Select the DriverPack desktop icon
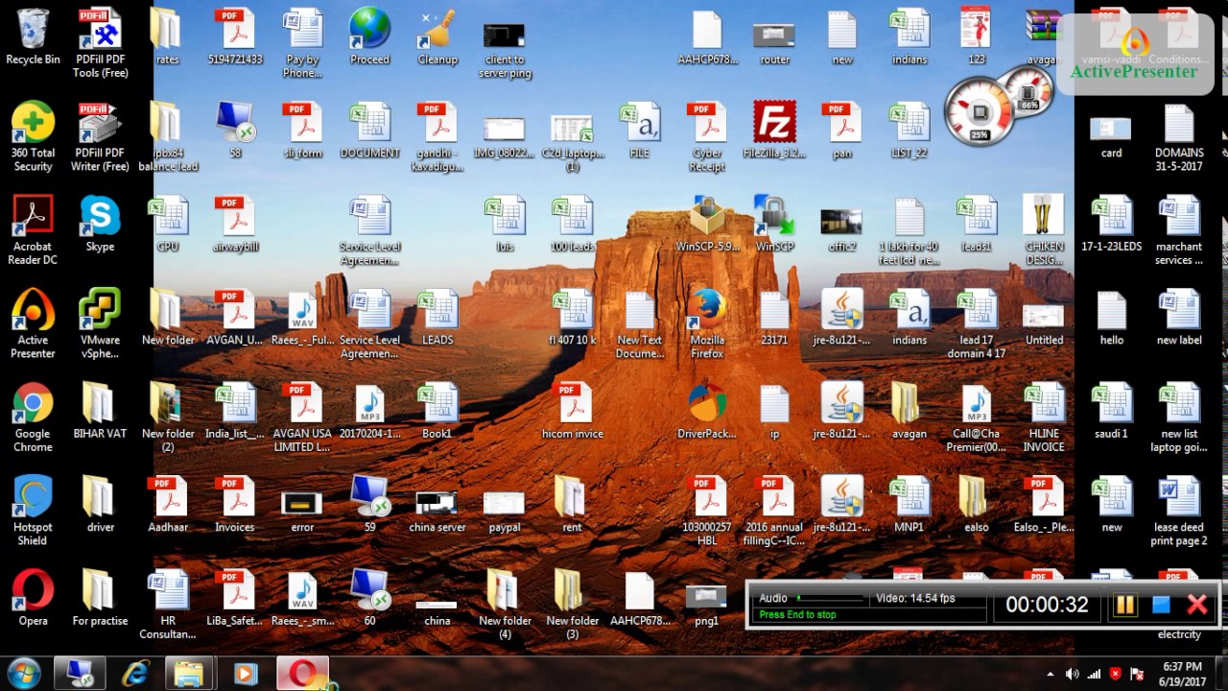Viewport: 1228px width, 691px height. tap(707, 412)
